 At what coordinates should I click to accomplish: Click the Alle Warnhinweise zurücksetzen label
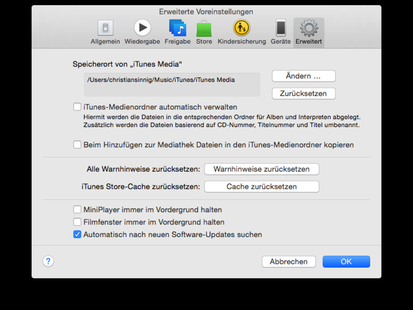[143, 169]
